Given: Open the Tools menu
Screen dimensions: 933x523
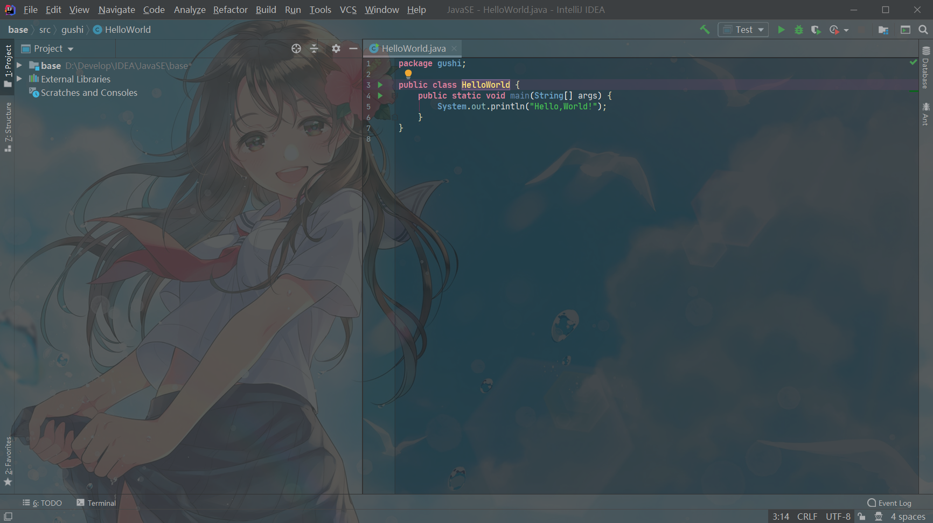Looking at the screenshot, I should [x=321, y=10].
